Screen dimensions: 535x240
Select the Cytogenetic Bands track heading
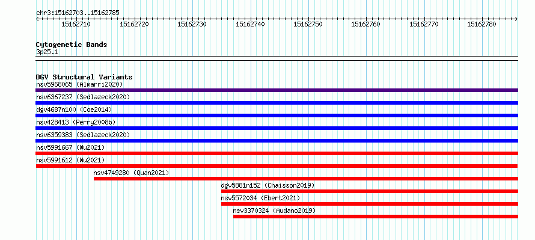pyautogui.click(x=72, y=45)
